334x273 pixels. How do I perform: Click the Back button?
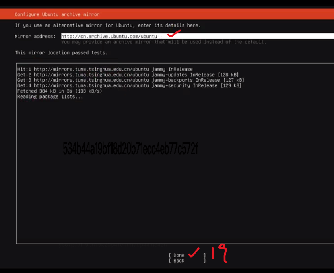coord(179,261)
